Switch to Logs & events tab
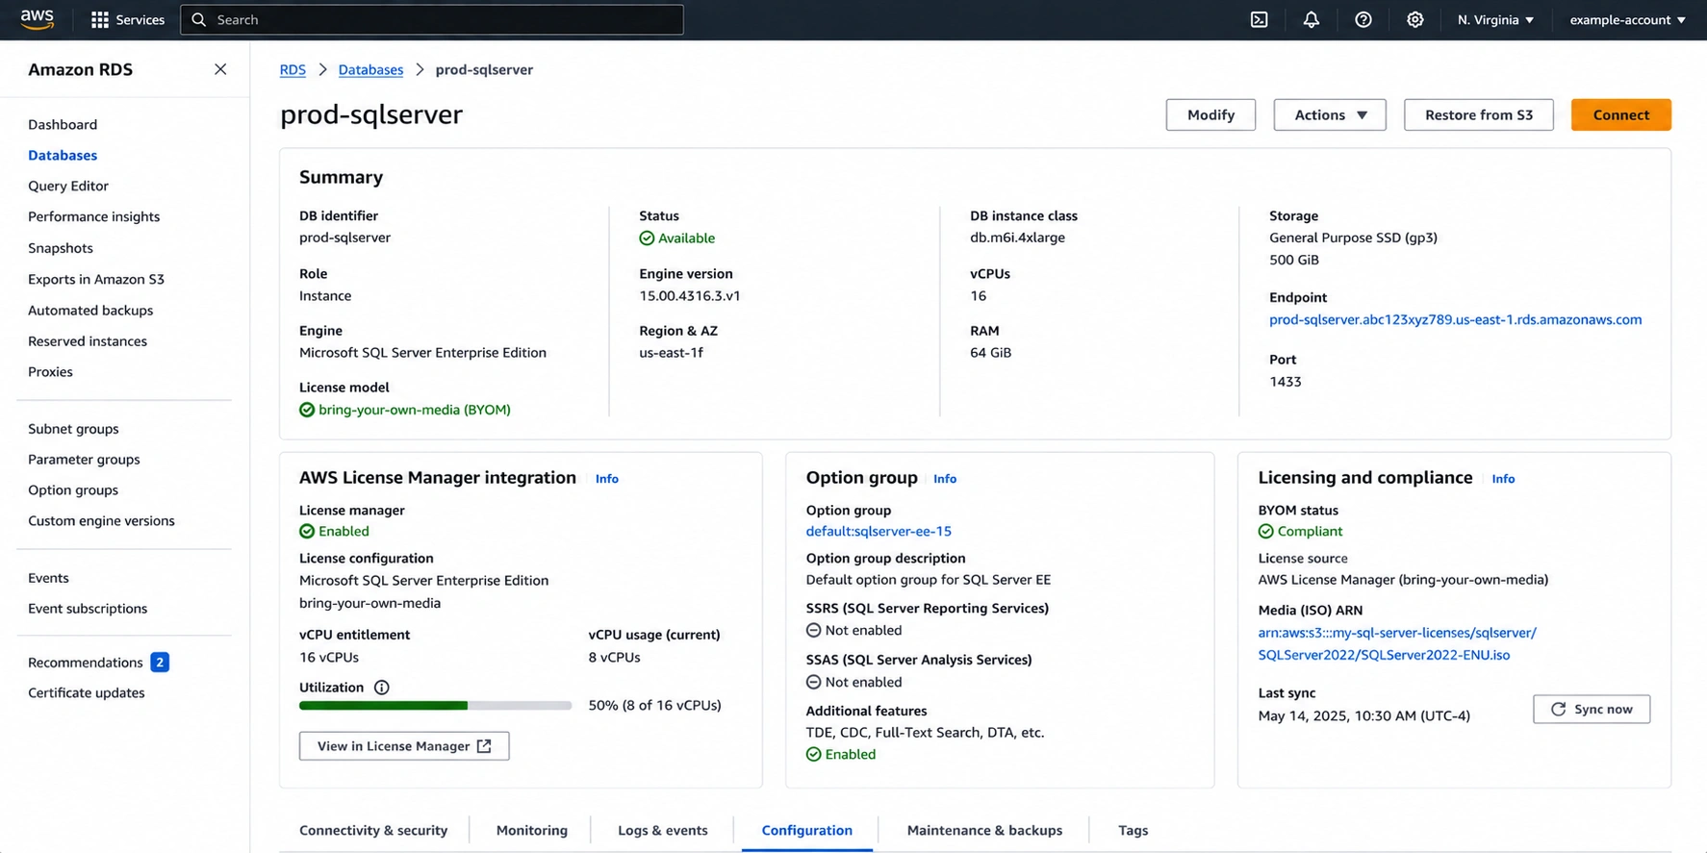 pyautogui.click(x=663, y=830)
